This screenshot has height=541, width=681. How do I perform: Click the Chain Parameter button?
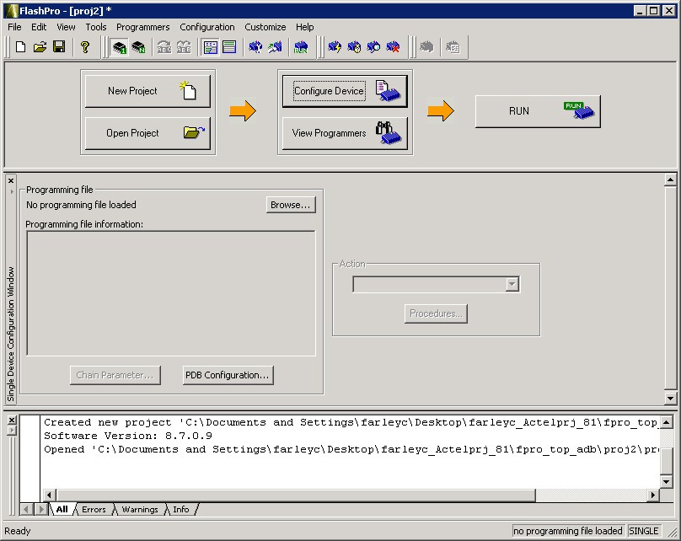pyautogui.click(x=115, y=375)
